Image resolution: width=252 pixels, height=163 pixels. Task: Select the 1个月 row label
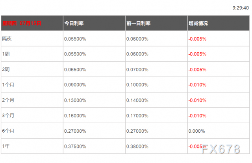tap(8, 85)
